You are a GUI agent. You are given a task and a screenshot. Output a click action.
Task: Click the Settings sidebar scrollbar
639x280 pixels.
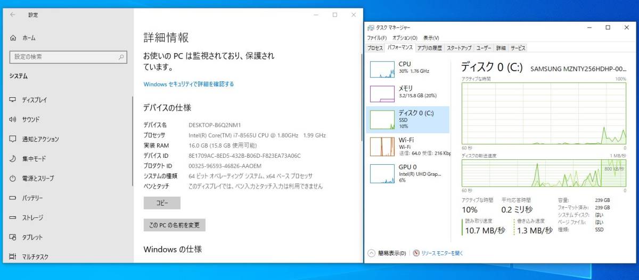tap(133, 141)
